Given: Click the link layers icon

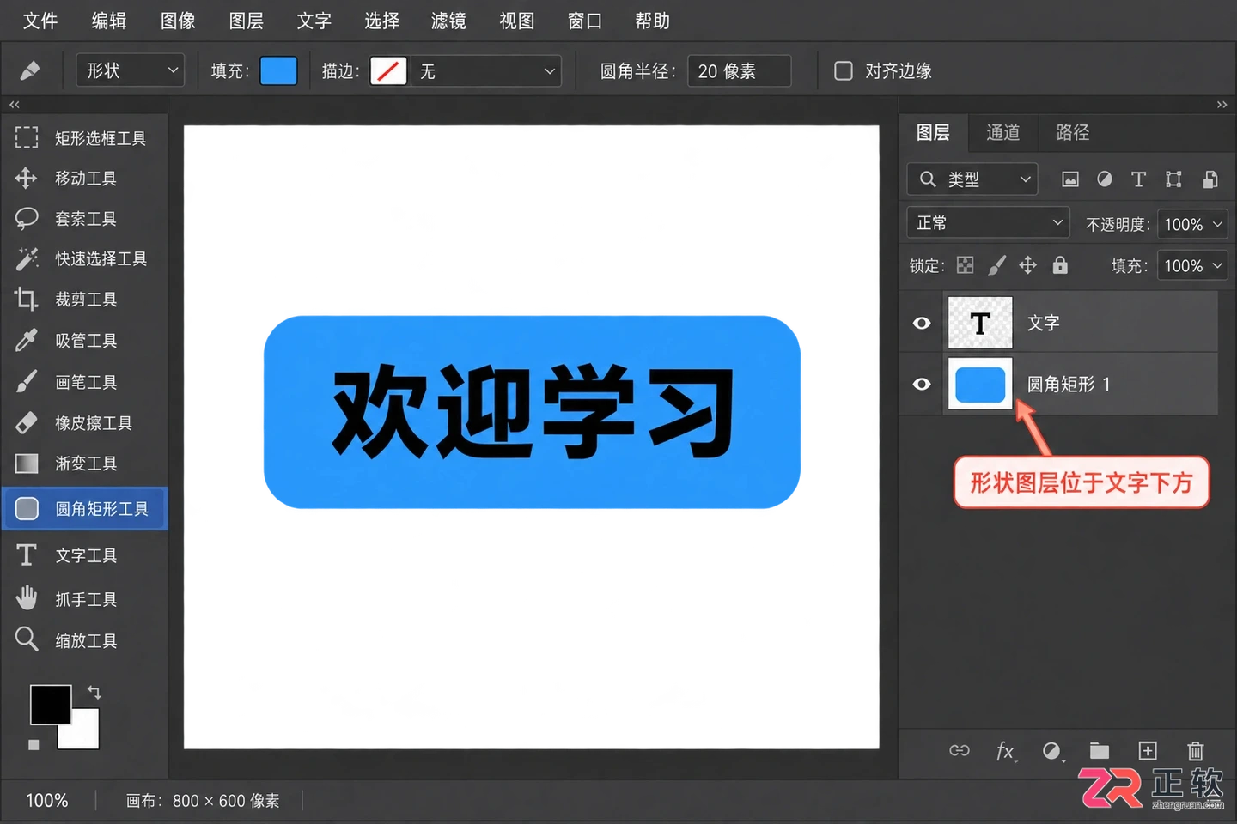Looking at the screenshot, I should 960,751.
